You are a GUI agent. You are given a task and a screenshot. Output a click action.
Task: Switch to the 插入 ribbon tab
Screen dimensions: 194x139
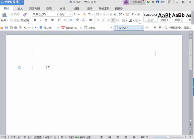(x=20, y=9)
